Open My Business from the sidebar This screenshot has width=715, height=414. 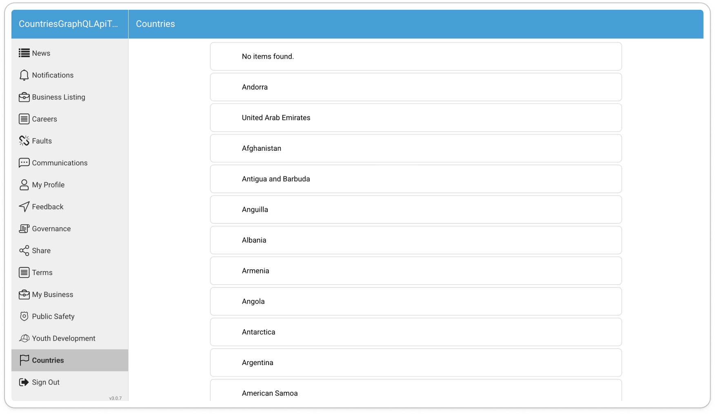point(53,295)
